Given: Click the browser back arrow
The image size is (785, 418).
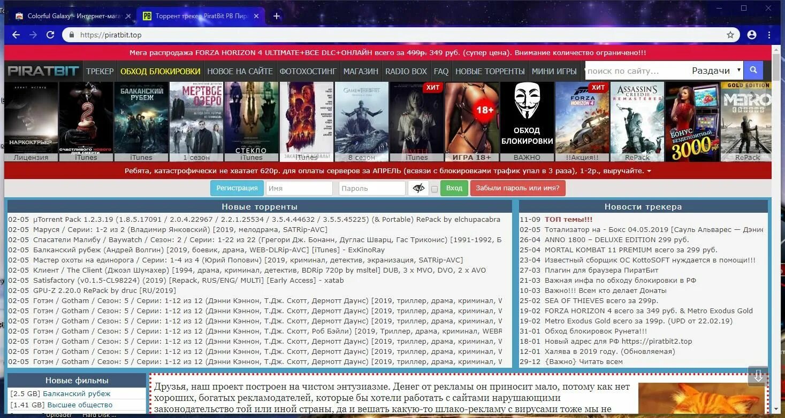Looking at the screenshot, I should pos(16,35).
